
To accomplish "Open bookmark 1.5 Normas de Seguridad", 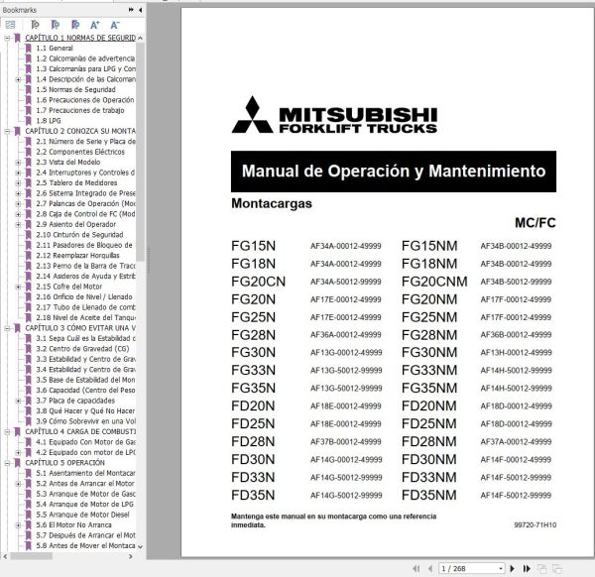I will click(x=76, y=89).
